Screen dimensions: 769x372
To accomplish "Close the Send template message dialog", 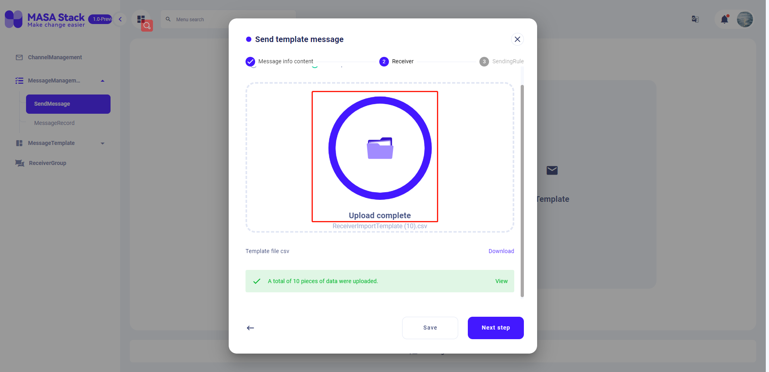I will coord(517,39).
